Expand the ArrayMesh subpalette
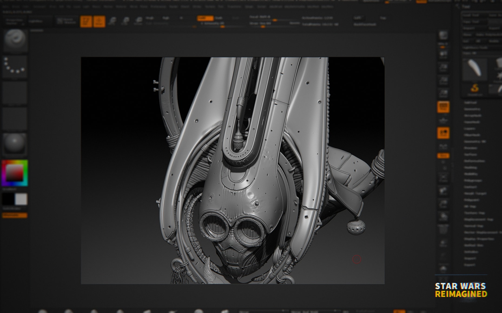 [473, 115]
